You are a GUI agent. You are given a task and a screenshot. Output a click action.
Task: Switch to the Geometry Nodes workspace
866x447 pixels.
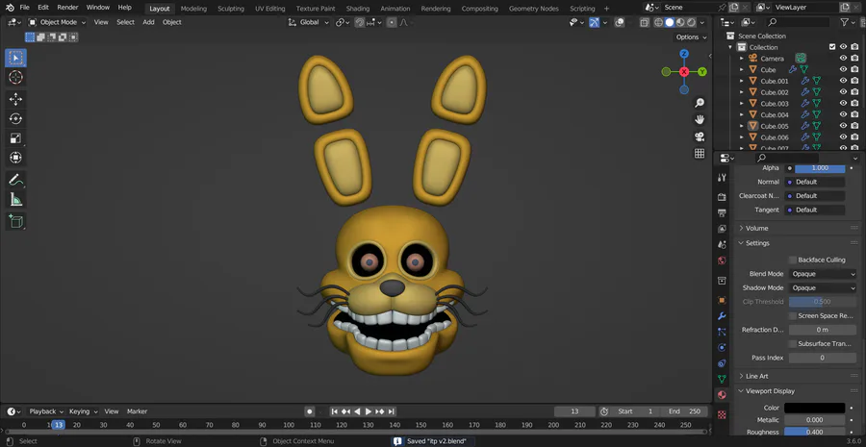pos(533,9)
